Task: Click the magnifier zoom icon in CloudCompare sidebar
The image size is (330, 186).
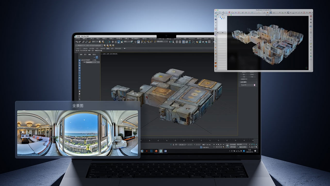Action: tap(216, 41)
